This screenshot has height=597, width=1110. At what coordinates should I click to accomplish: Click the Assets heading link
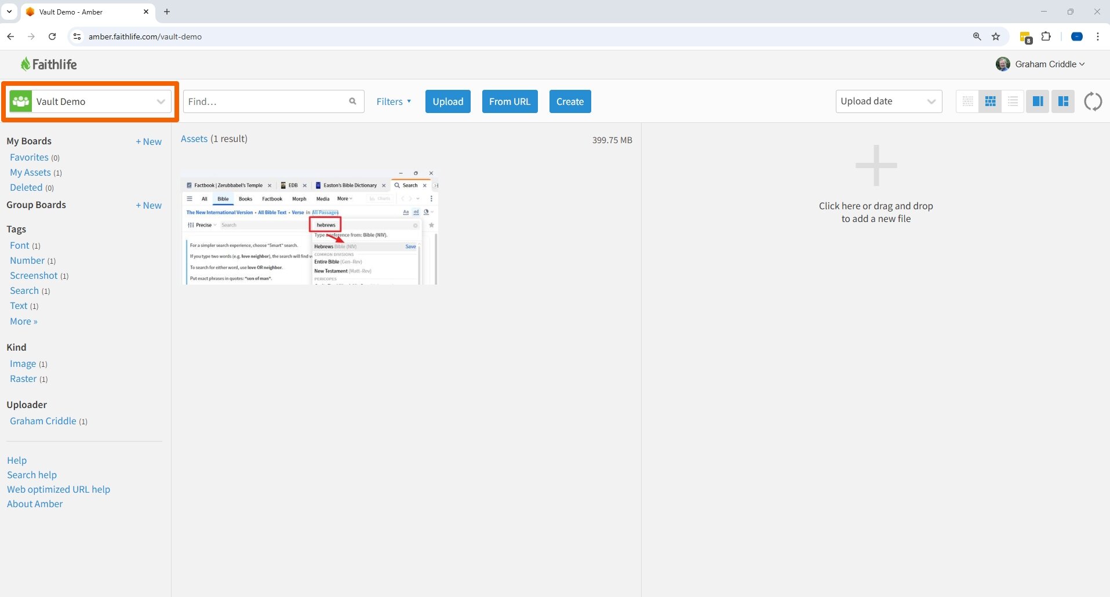click(194, 139)
